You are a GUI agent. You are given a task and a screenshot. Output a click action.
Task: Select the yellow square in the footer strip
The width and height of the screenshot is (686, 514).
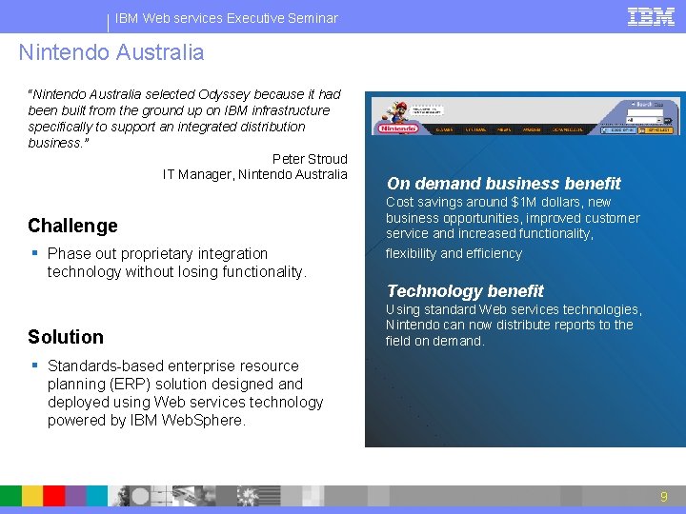click(32, 496)
